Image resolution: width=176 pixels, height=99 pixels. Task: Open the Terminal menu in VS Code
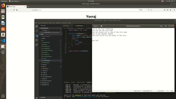[64, 23]
